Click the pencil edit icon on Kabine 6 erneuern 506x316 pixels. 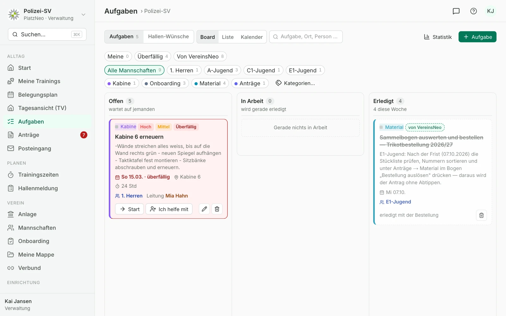[204, 209]
